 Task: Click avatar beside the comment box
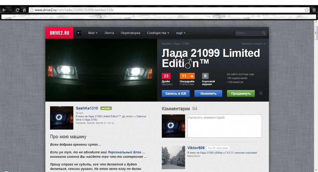coord(173,126)
